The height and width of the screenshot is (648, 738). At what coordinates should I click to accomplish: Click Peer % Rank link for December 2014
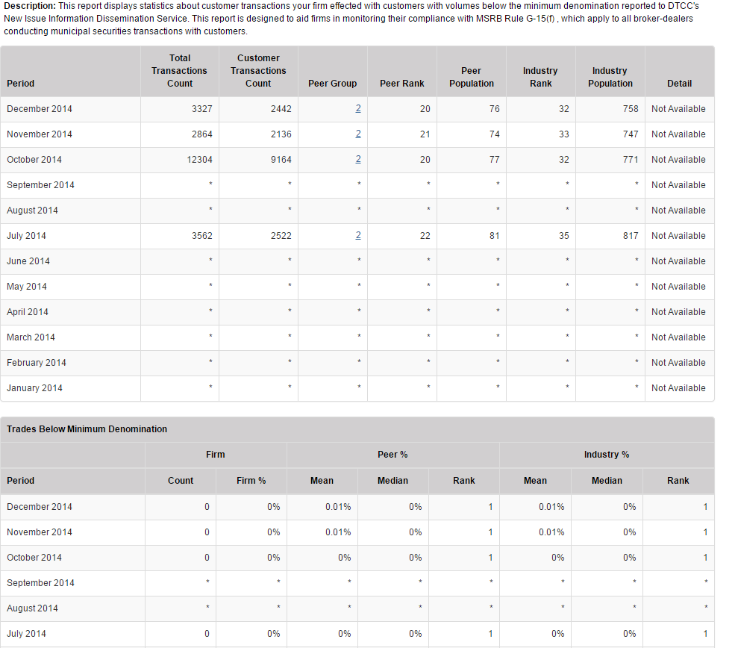pos(490,507)
